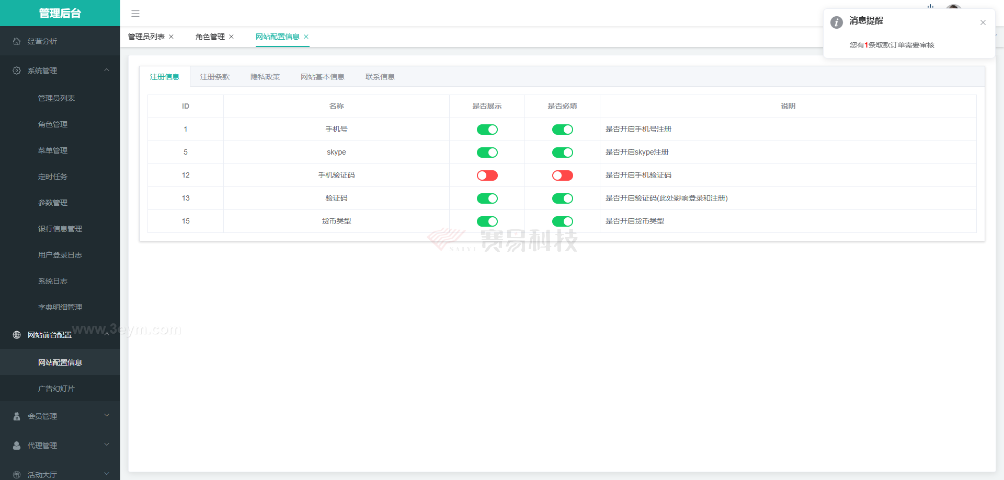Viewport: 1004px width, 480px height.
Task: Collapse the 系统管理 menu chevron
Action: point(107,70)
